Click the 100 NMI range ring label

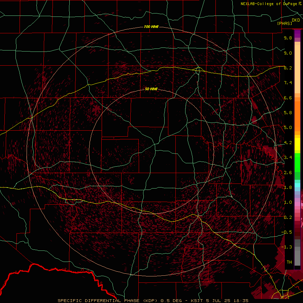(x=151, y=27)
